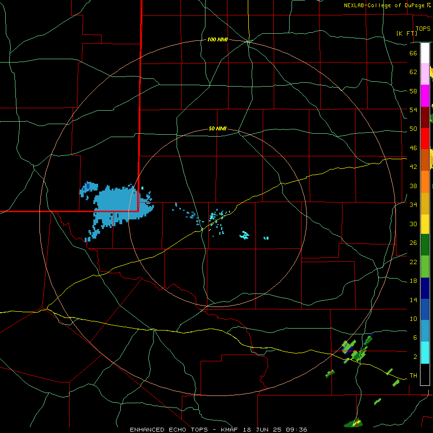Image resolution: width=433 pixels, height=433 pixels.
Task: Click the '18 JUN 25' date text
Action: pyautogui.click(x=263, y=430)
